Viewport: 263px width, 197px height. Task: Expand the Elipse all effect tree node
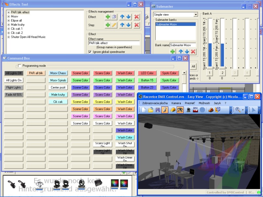9,20
